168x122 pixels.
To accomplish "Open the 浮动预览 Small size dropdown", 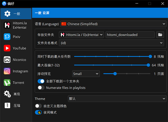I will 85,74.
